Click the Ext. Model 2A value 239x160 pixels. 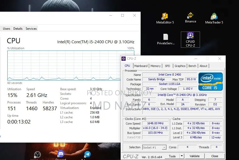point(183,104)
